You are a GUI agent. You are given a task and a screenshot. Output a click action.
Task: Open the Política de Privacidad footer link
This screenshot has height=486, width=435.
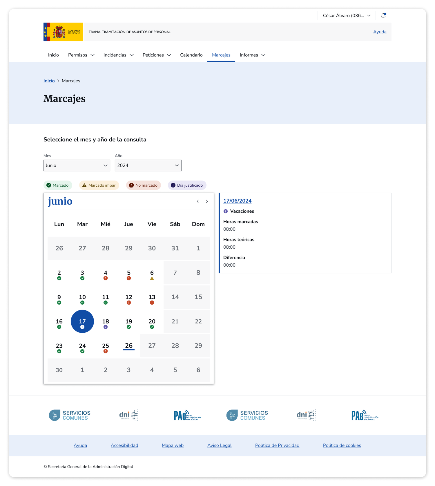click(x=277, y=445)
